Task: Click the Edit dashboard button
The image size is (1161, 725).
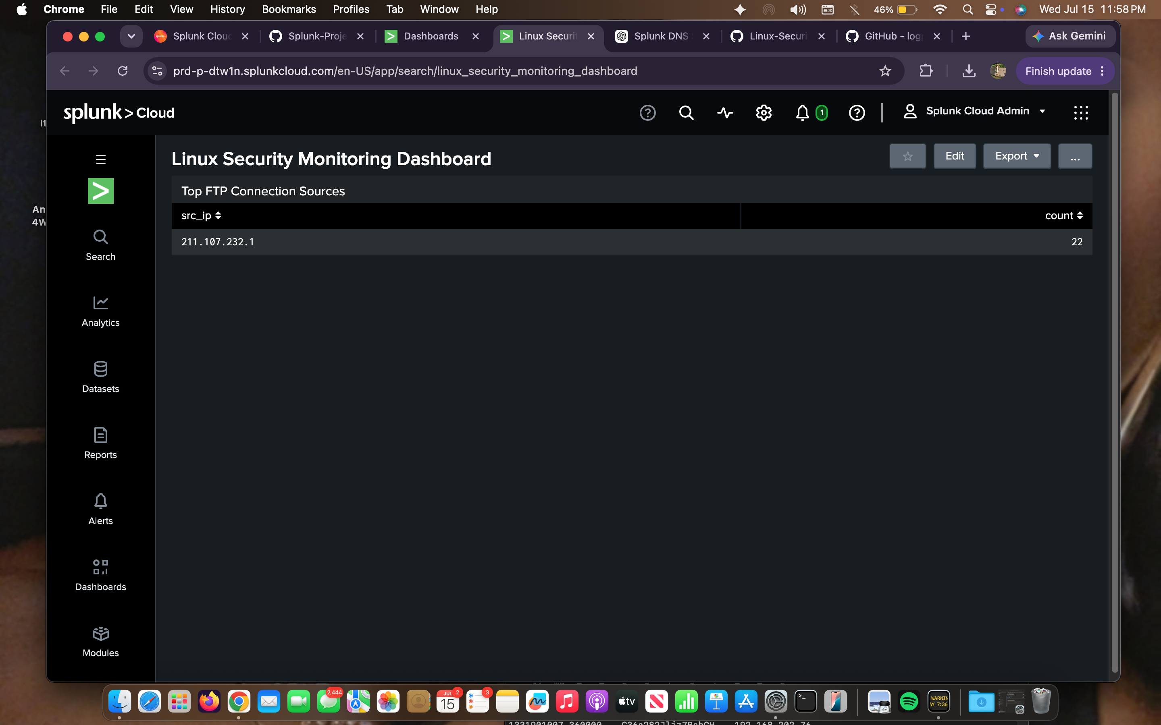Action: tap(954, 156)
